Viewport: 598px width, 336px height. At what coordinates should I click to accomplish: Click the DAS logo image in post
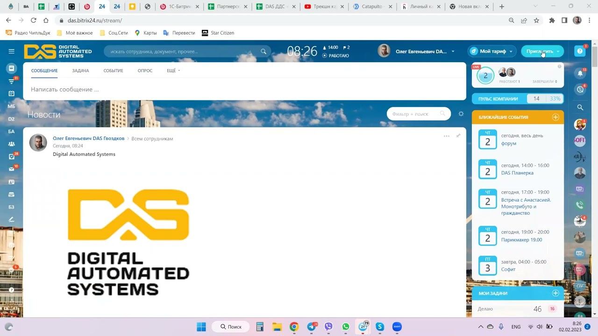coord(128,242)
